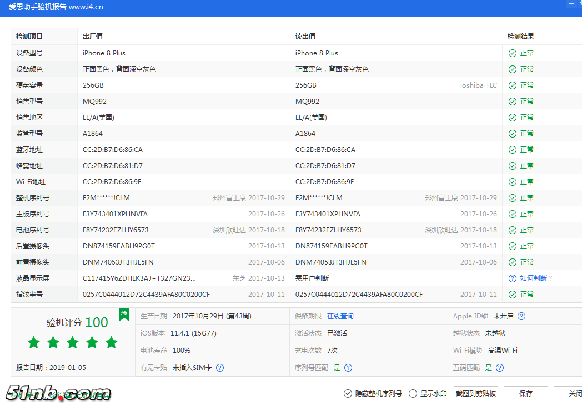Screen dimensions: 582x406
Task: Click the checkmark icon on the Wi-Fi地址 row
Action: pyautogui.click(x=512, y=181)
